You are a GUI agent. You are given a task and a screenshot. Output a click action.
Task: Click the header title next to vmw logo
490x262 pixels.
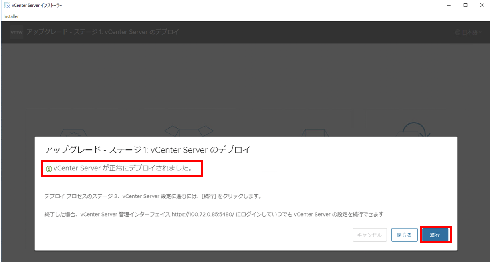coord(103,32)
